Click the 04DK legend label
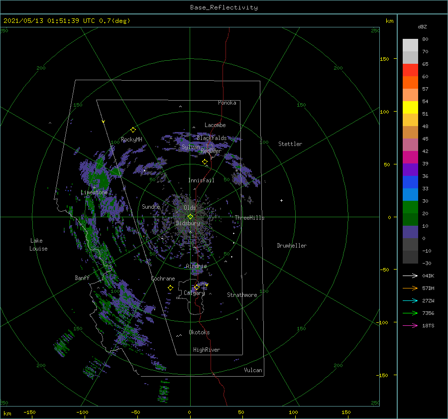The image size is (448, 419). click(428, 276)
